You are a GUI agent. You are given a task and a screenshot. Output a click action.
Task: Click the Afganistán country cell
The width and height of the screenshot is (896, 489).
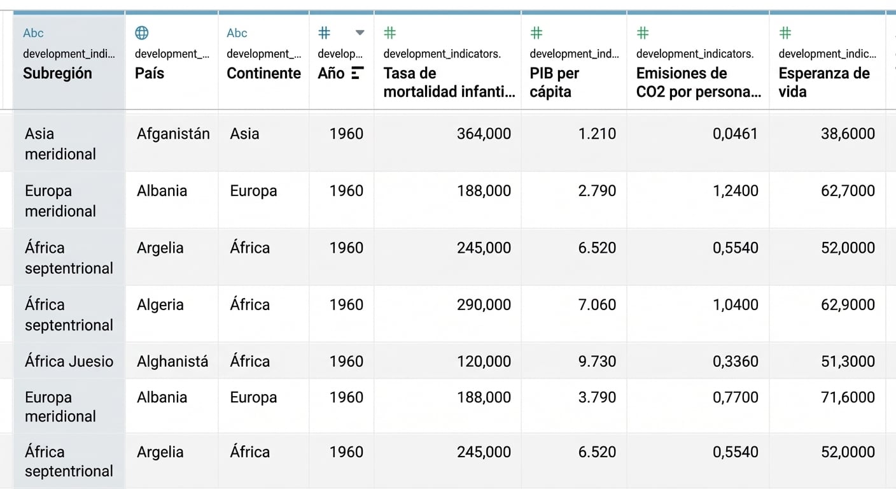[173, 134]
